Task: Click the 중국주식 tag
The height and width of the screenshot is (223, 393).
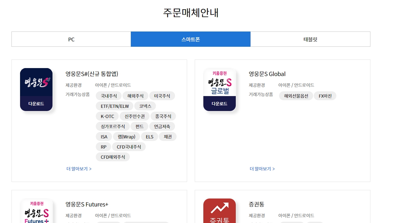Action: (163, 116)
